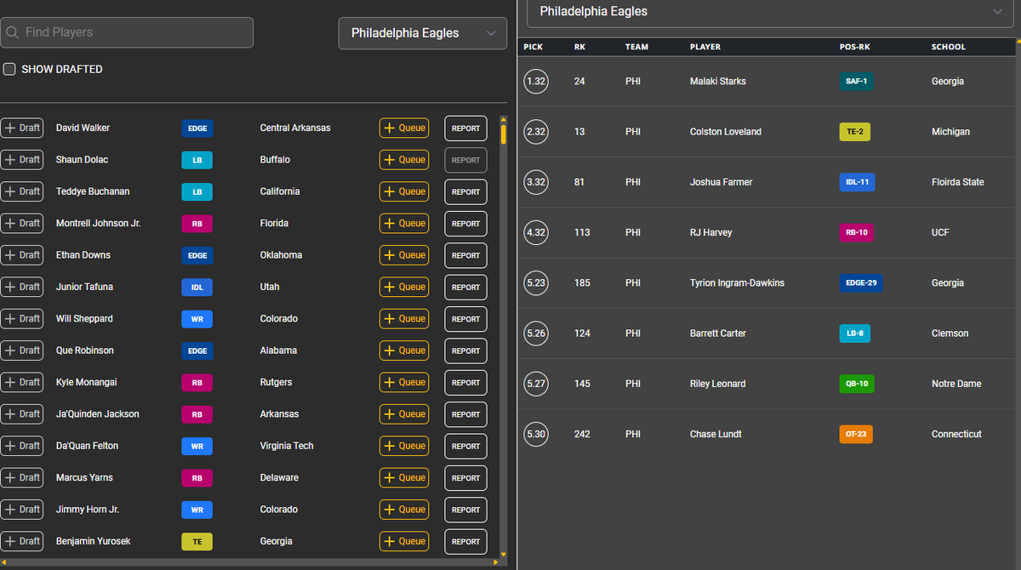
Task: Click the down arrow of the player list scrollbar
Action: 503,554
